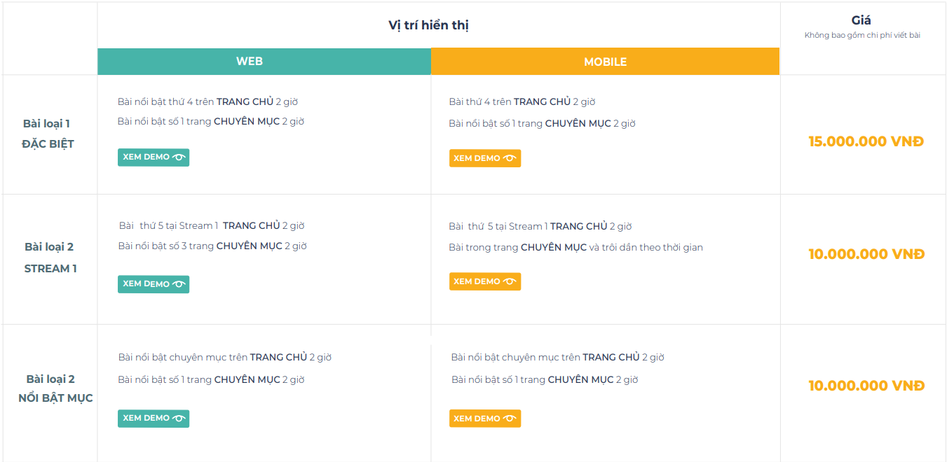The image size is (947, 462).
Task: View mobile XEM DEMO text for NỔI BẬT MỤC
Action: pos(477,419)
